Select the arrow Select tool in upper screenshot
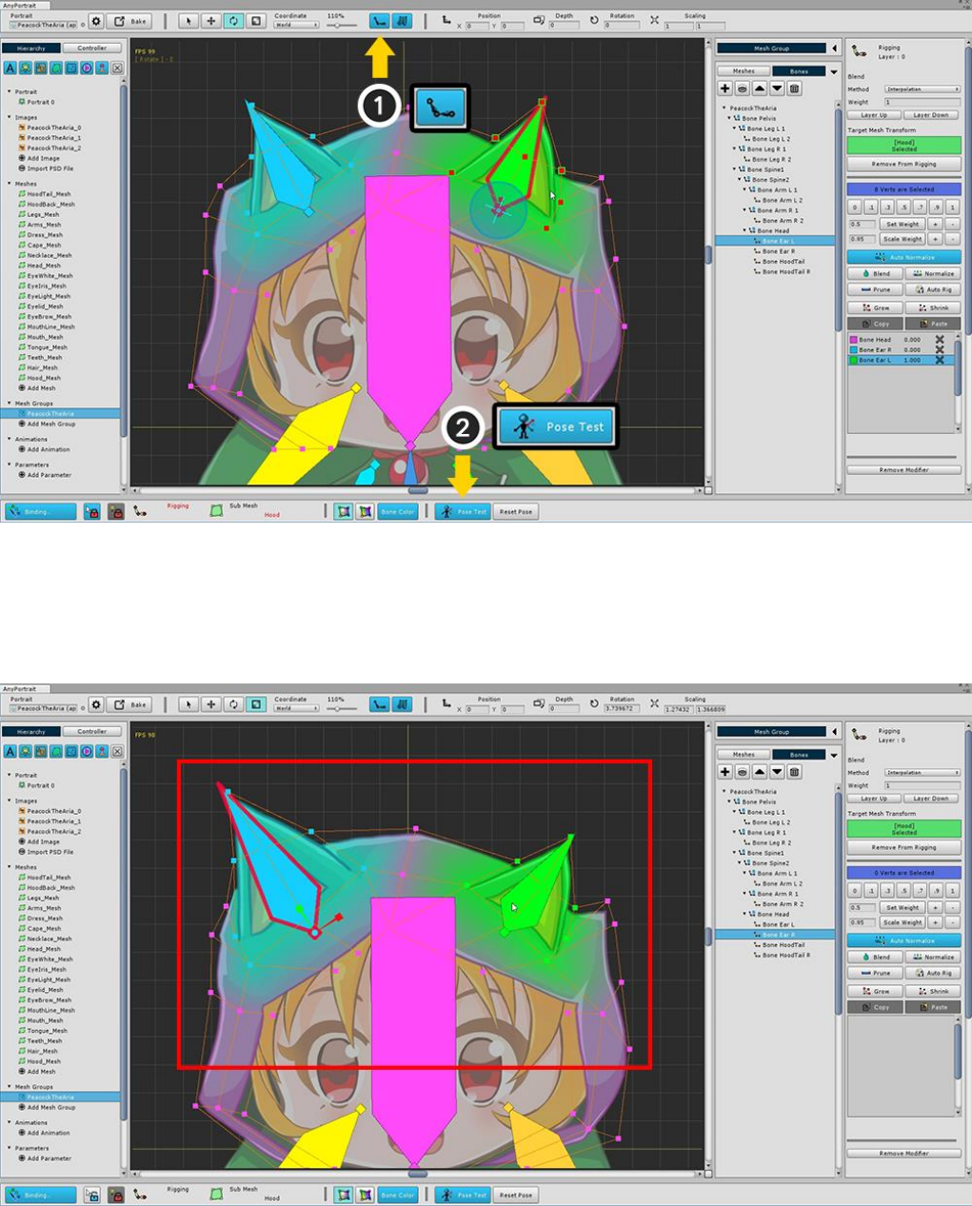The width and height of the screenshot is (972, 1206). click(x=188, y=21)
